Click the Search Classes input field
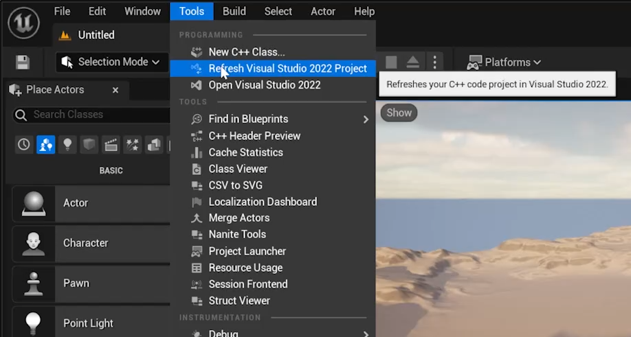Image resolution: width=631 pixels, height=337 pixels. [91, 115]
